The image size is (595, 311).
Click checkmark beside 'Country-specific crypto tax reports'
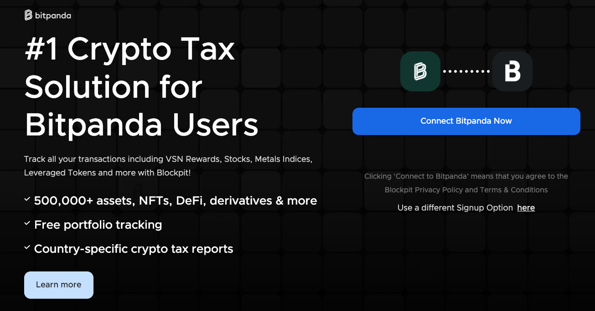27,247
